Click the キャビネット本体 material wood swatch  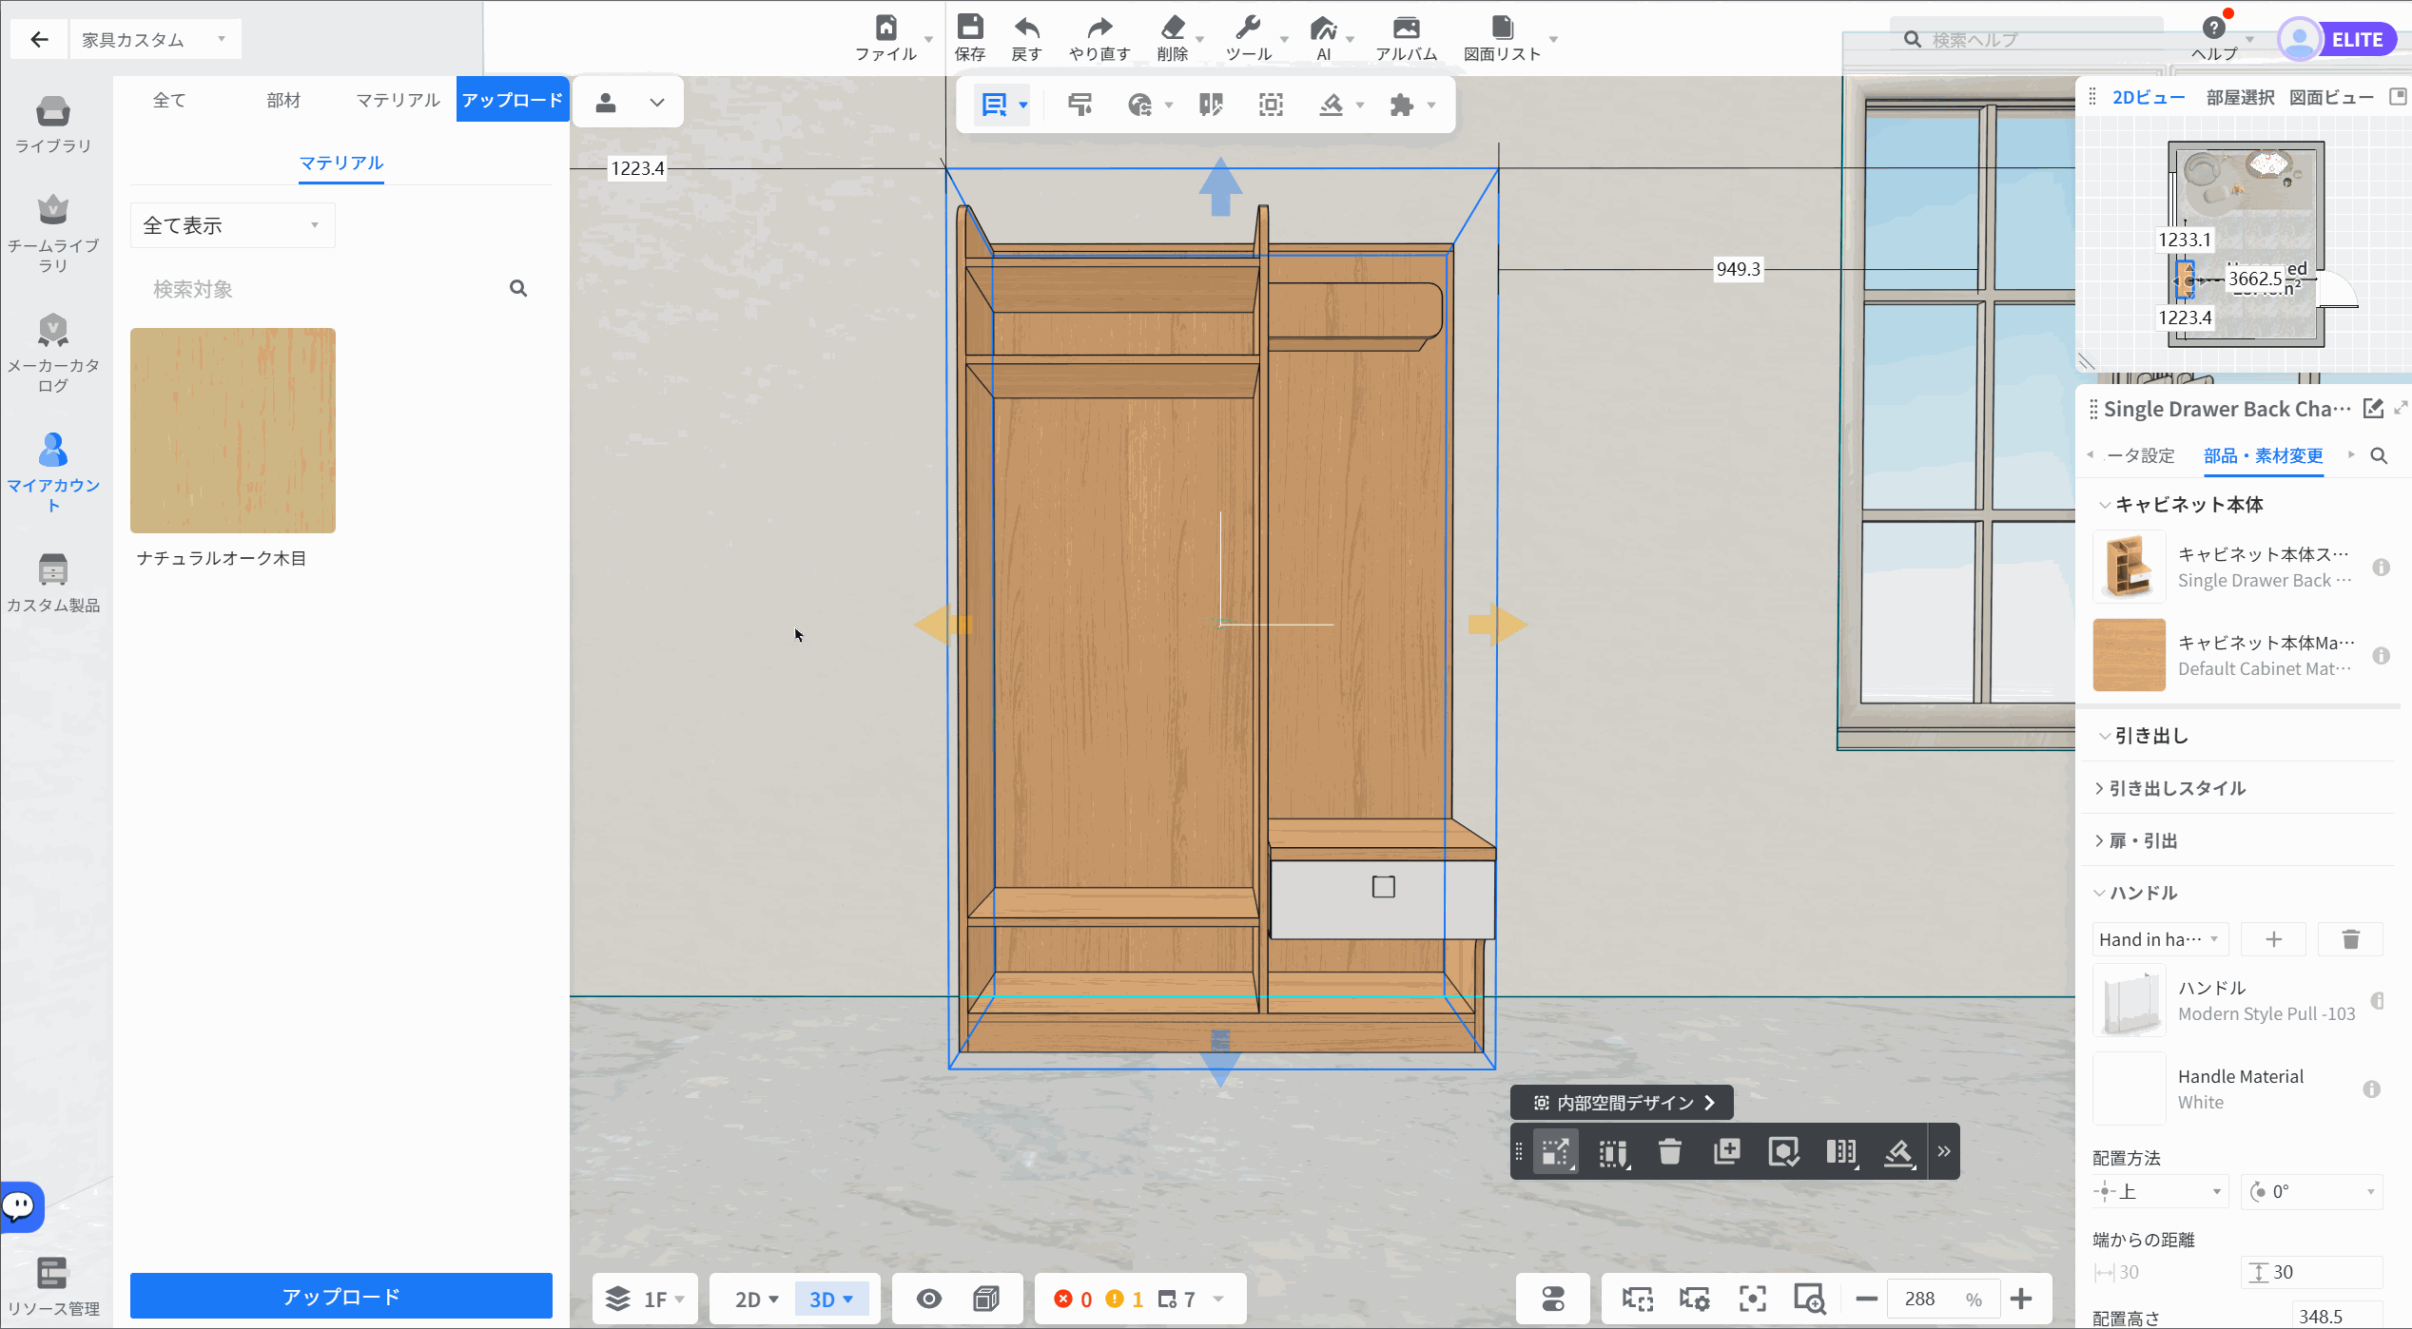[x=2130, y=655]
